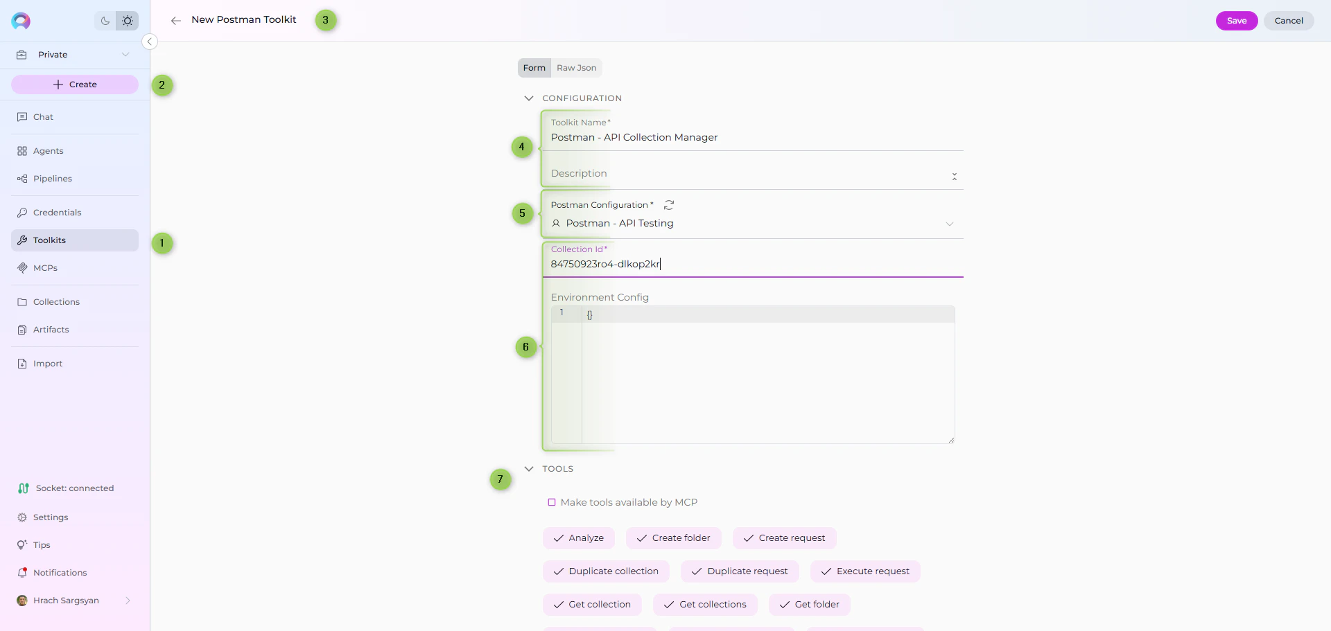Uncheck the Get collections tool

[x=704, y=605]
